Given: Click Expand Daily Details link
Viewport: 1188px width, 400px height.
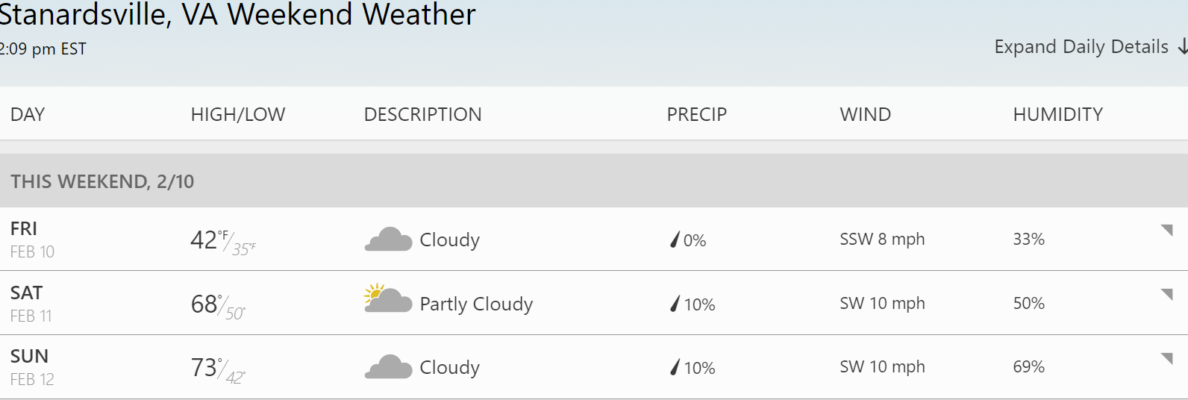Looking at the screenshot, I should pos(1081,47).
